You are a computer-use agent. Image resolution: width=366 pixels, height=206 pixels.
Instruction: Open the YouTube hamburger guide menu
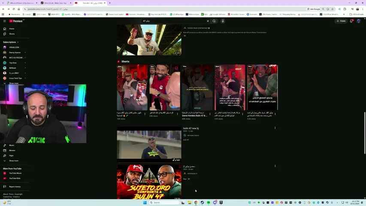click(4, 21)
